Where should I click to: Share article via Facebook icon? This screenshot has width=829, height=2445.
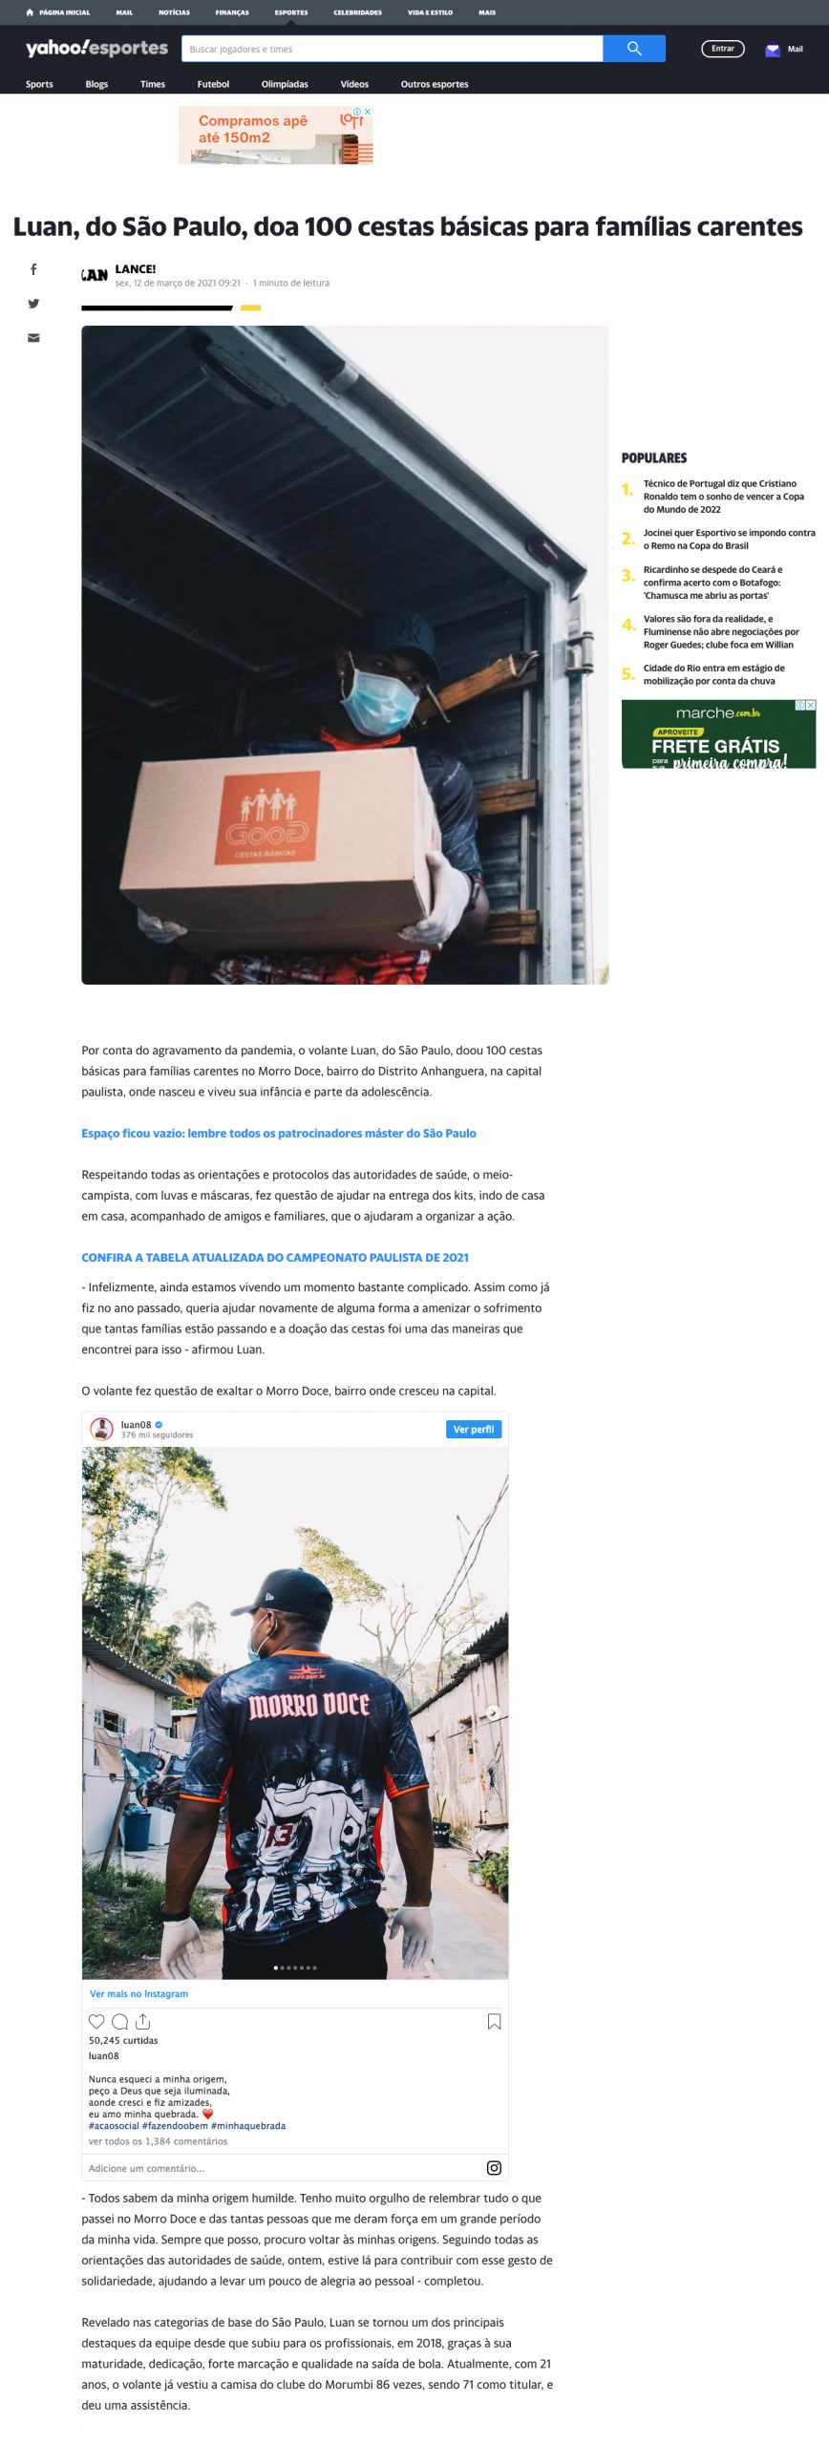click(x=33, y=269)
